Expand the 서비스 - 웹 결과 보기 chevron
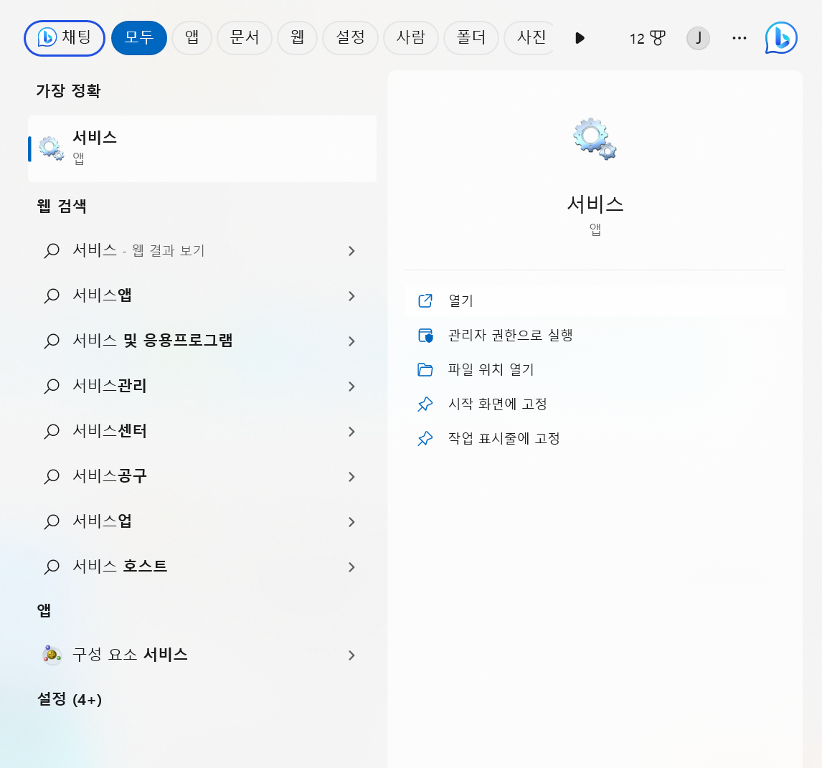822x768 pixels. (351, 251)
